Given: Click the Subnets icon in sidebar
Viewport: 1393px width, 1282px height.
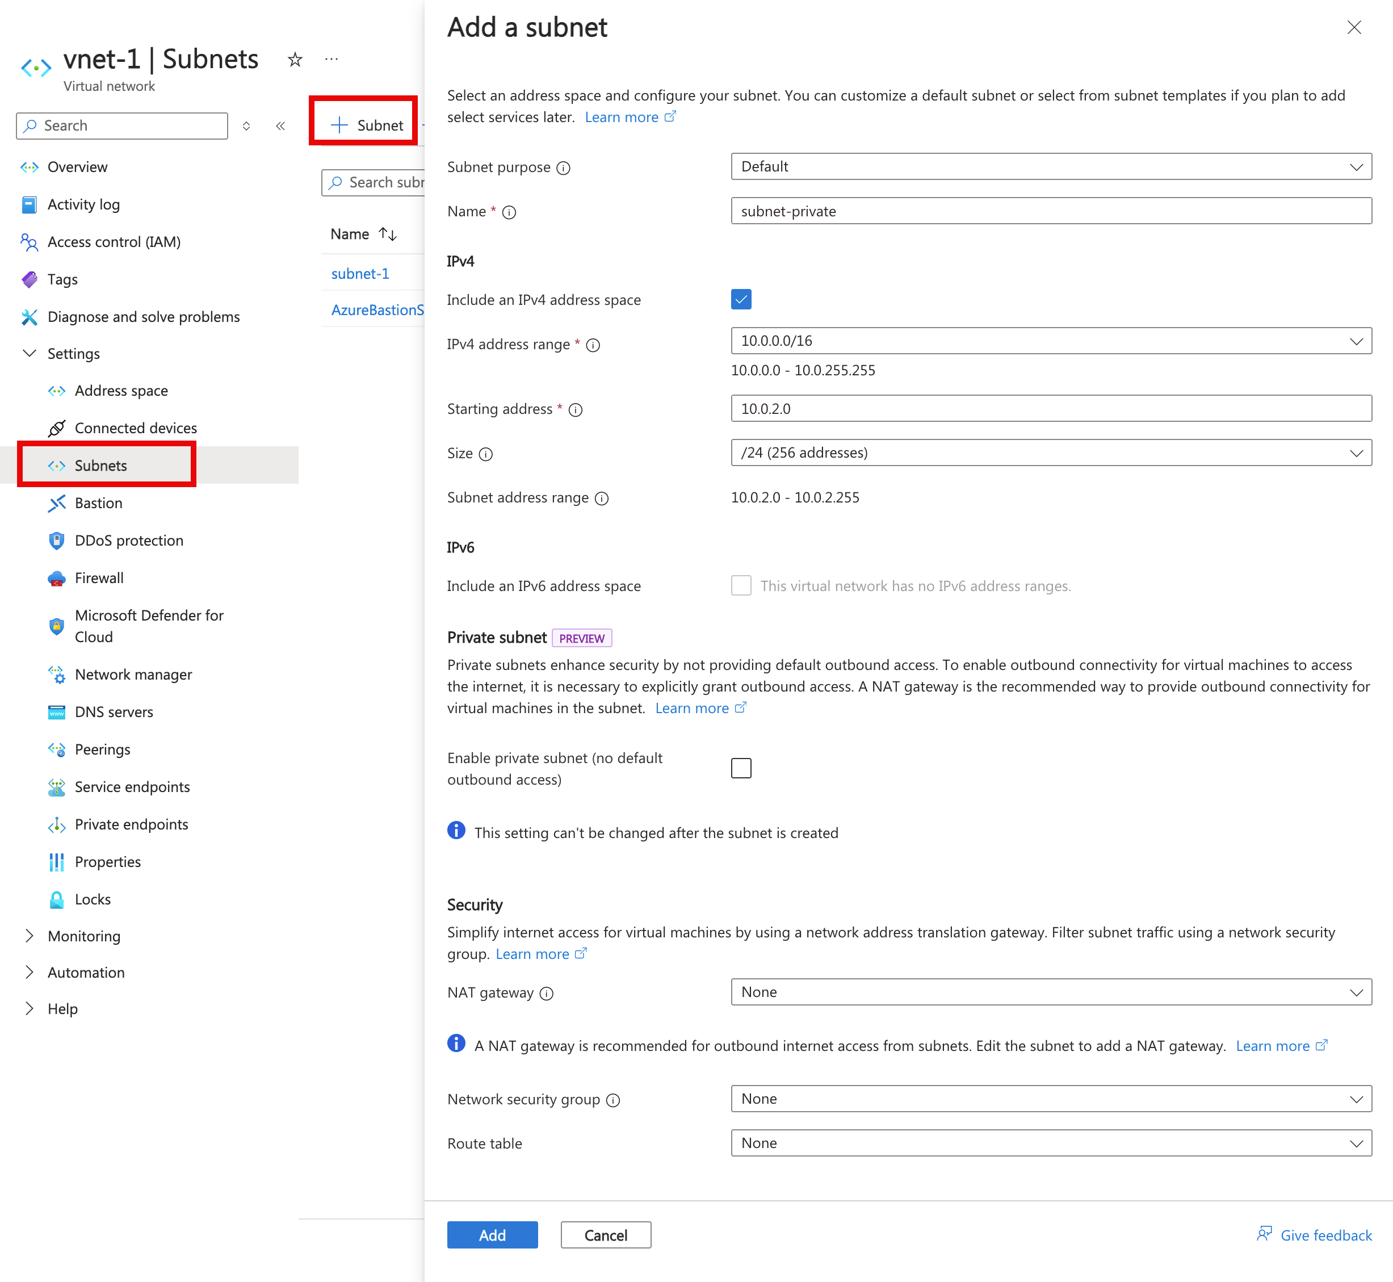Looking at the screenshot, I should point(54,465).
